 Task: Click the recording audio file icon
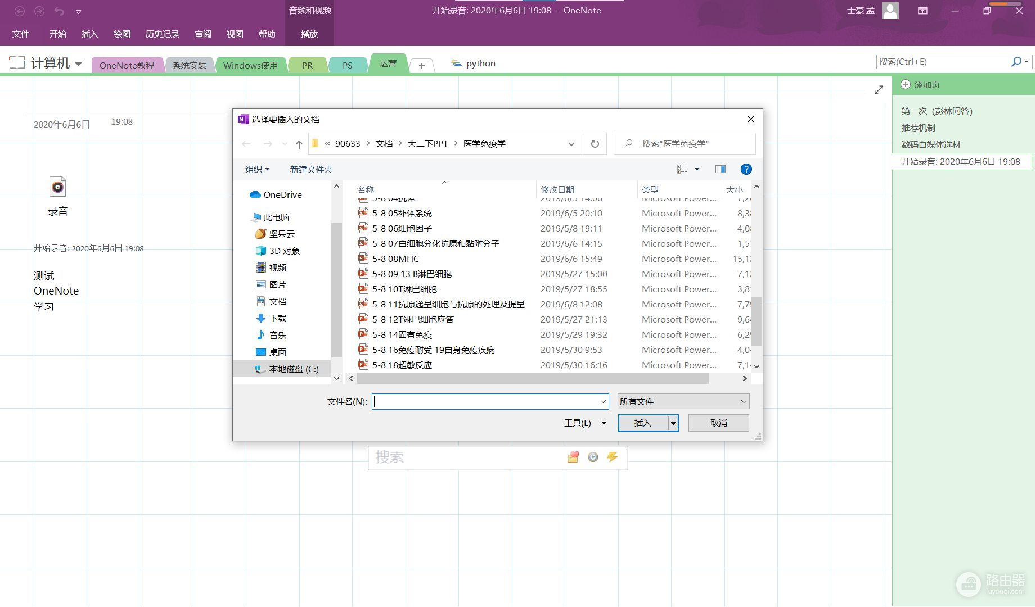(x=57, y=187)
